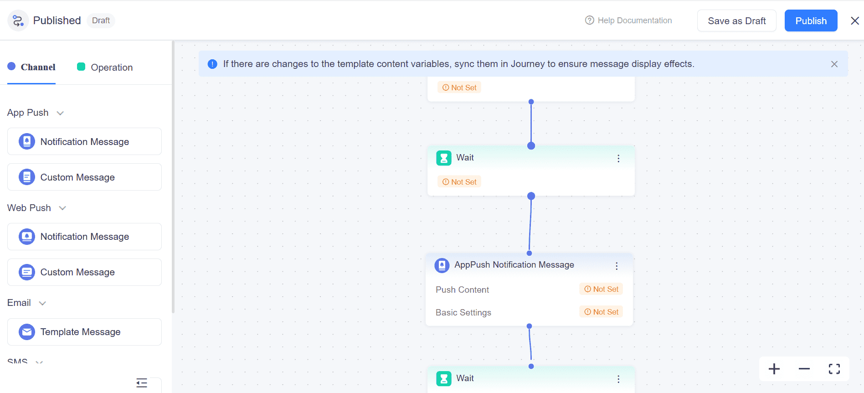The image size is (864, 393).
Task: Open more options for the bottom Wait node
Action: 618,379
